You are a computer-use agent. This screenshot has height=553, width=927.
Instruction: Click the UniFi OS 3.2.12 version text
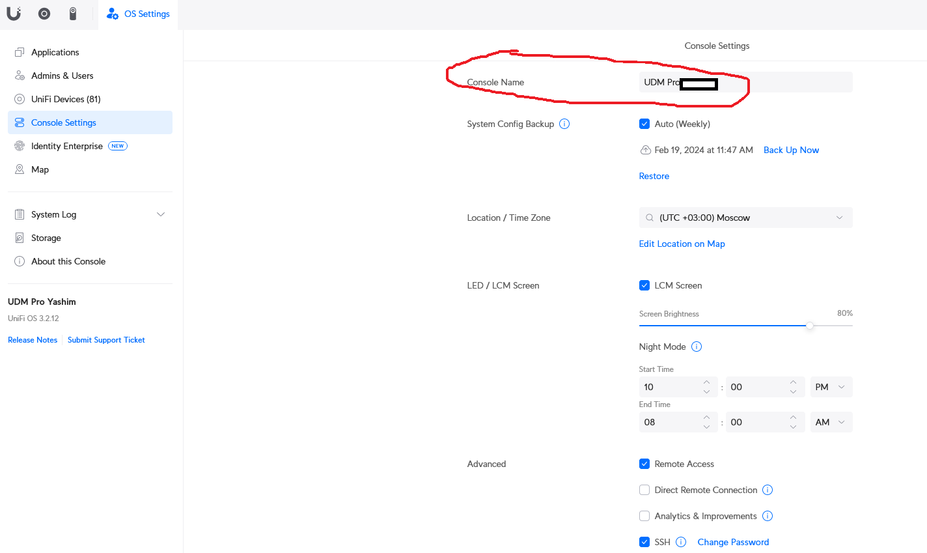(x=33, y=319)
